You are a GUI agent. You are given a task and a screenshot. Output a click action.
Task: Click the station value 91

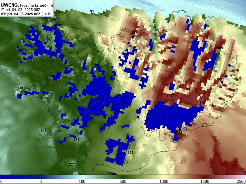point(92,11)
